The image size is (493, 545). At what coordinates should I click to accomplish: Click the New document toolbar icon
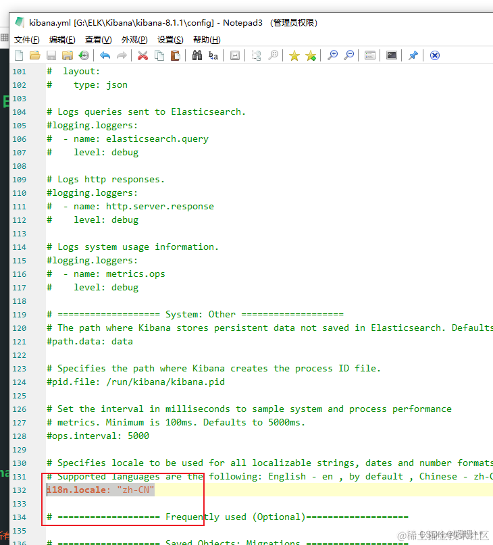pos(19,55)
